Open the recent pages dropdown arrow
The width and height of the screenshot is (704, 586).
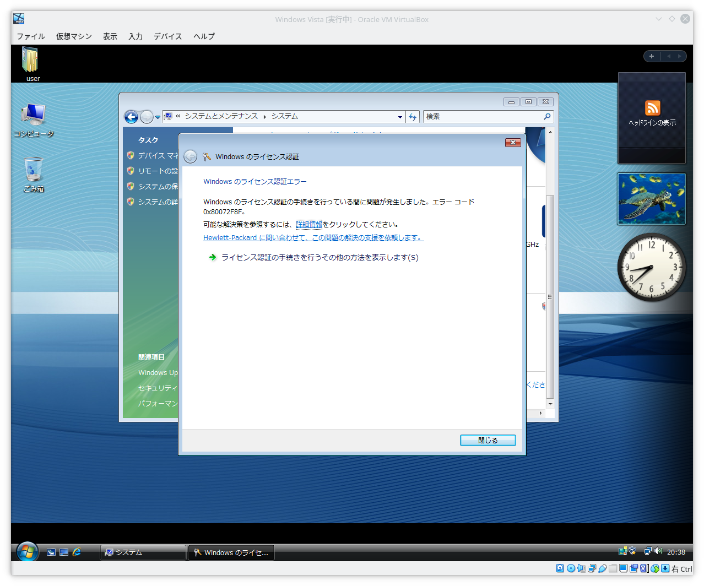point(158,117)
